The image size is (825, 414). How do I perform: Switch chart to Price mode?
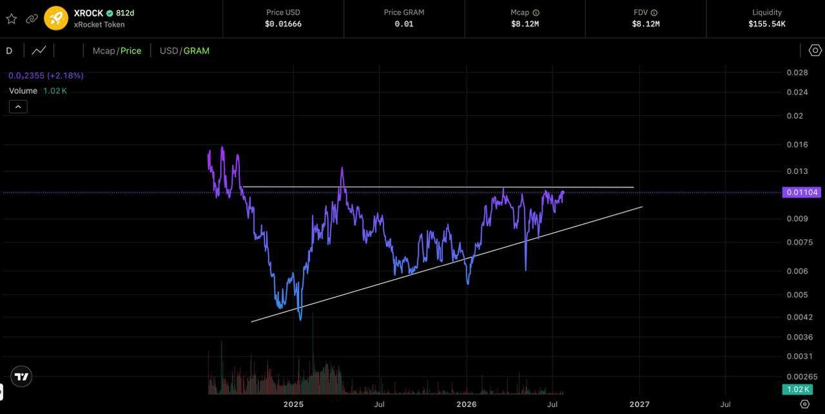[131, 50]
